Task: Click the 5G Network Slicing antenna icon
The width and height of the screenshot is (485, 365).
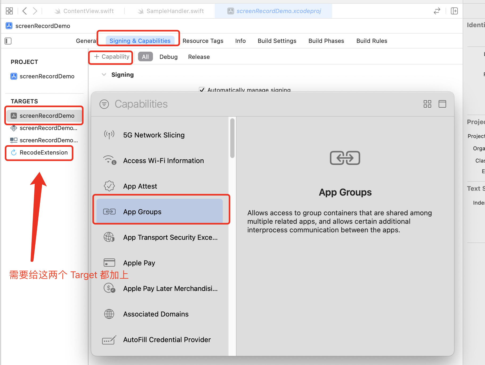Action: [109, 135]
